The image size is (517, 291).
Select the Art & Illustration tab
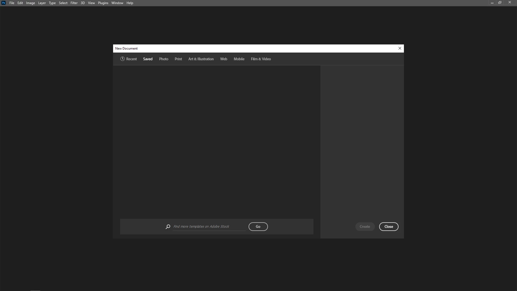(201, 59)
